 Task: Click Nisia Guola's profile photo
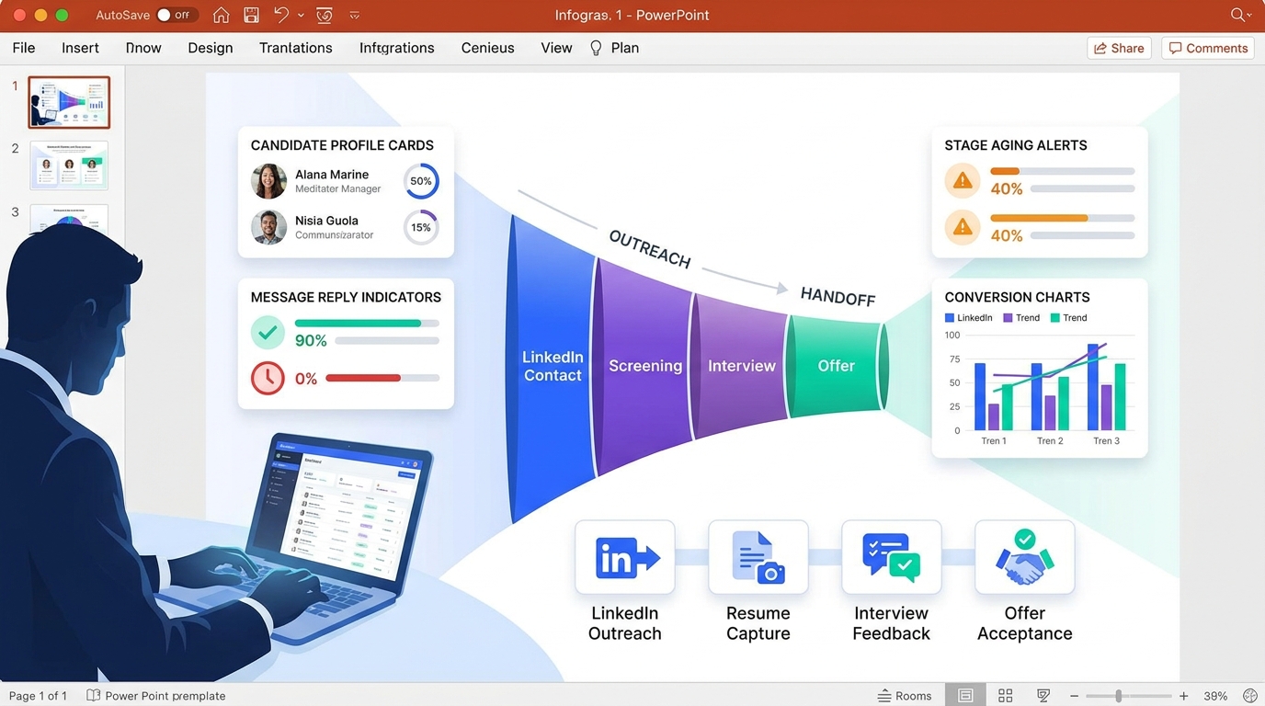[268, 227]
